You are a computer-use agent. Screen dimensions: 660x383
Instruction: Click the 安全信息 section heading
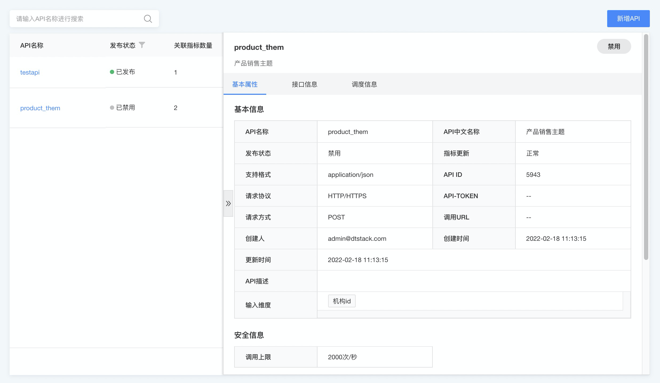tap(249, 335)
